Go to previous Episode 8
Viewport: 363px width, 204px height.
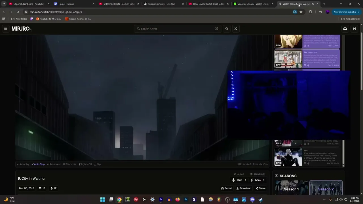tap(244, 164)
